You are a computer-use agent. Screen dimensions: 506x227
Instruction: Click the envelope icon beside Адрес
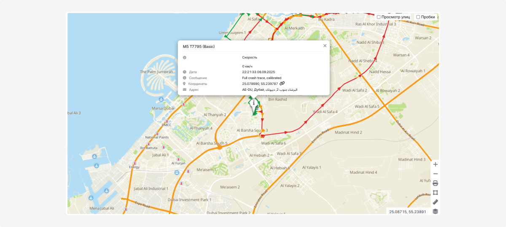185,90
